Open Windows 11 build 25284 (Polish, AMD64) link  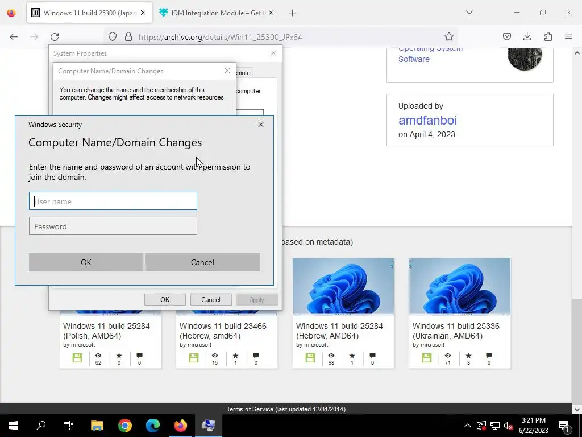point(106,331)
